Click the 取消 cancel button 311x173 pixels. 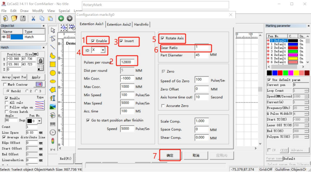pyautogui.click(x=196, y=156)
